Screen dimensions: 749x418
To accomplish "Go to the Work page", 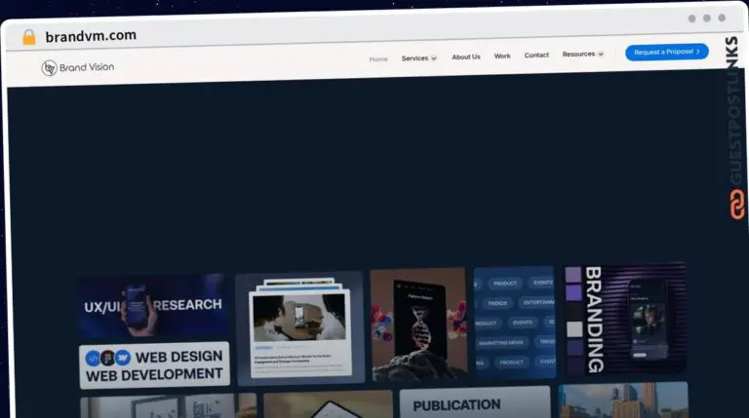I will [502, 57].
